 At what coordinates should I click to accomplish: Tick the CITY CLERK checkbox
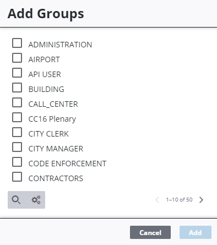click(x=17, y=132)
